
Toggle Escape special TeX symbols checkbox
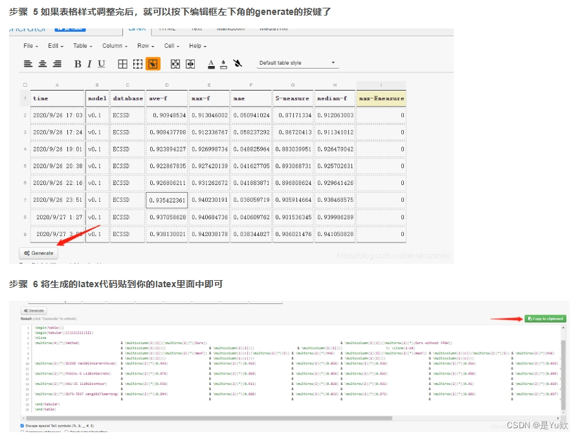23,426
